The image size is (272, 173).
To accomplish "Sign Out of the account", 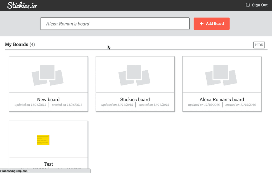I will (x=260, y=5).
